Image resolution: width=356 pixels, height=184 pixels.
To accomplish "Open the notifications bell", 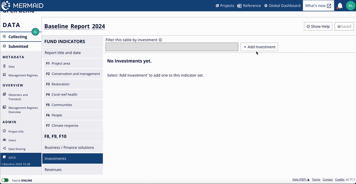I will tap(340, 6).
